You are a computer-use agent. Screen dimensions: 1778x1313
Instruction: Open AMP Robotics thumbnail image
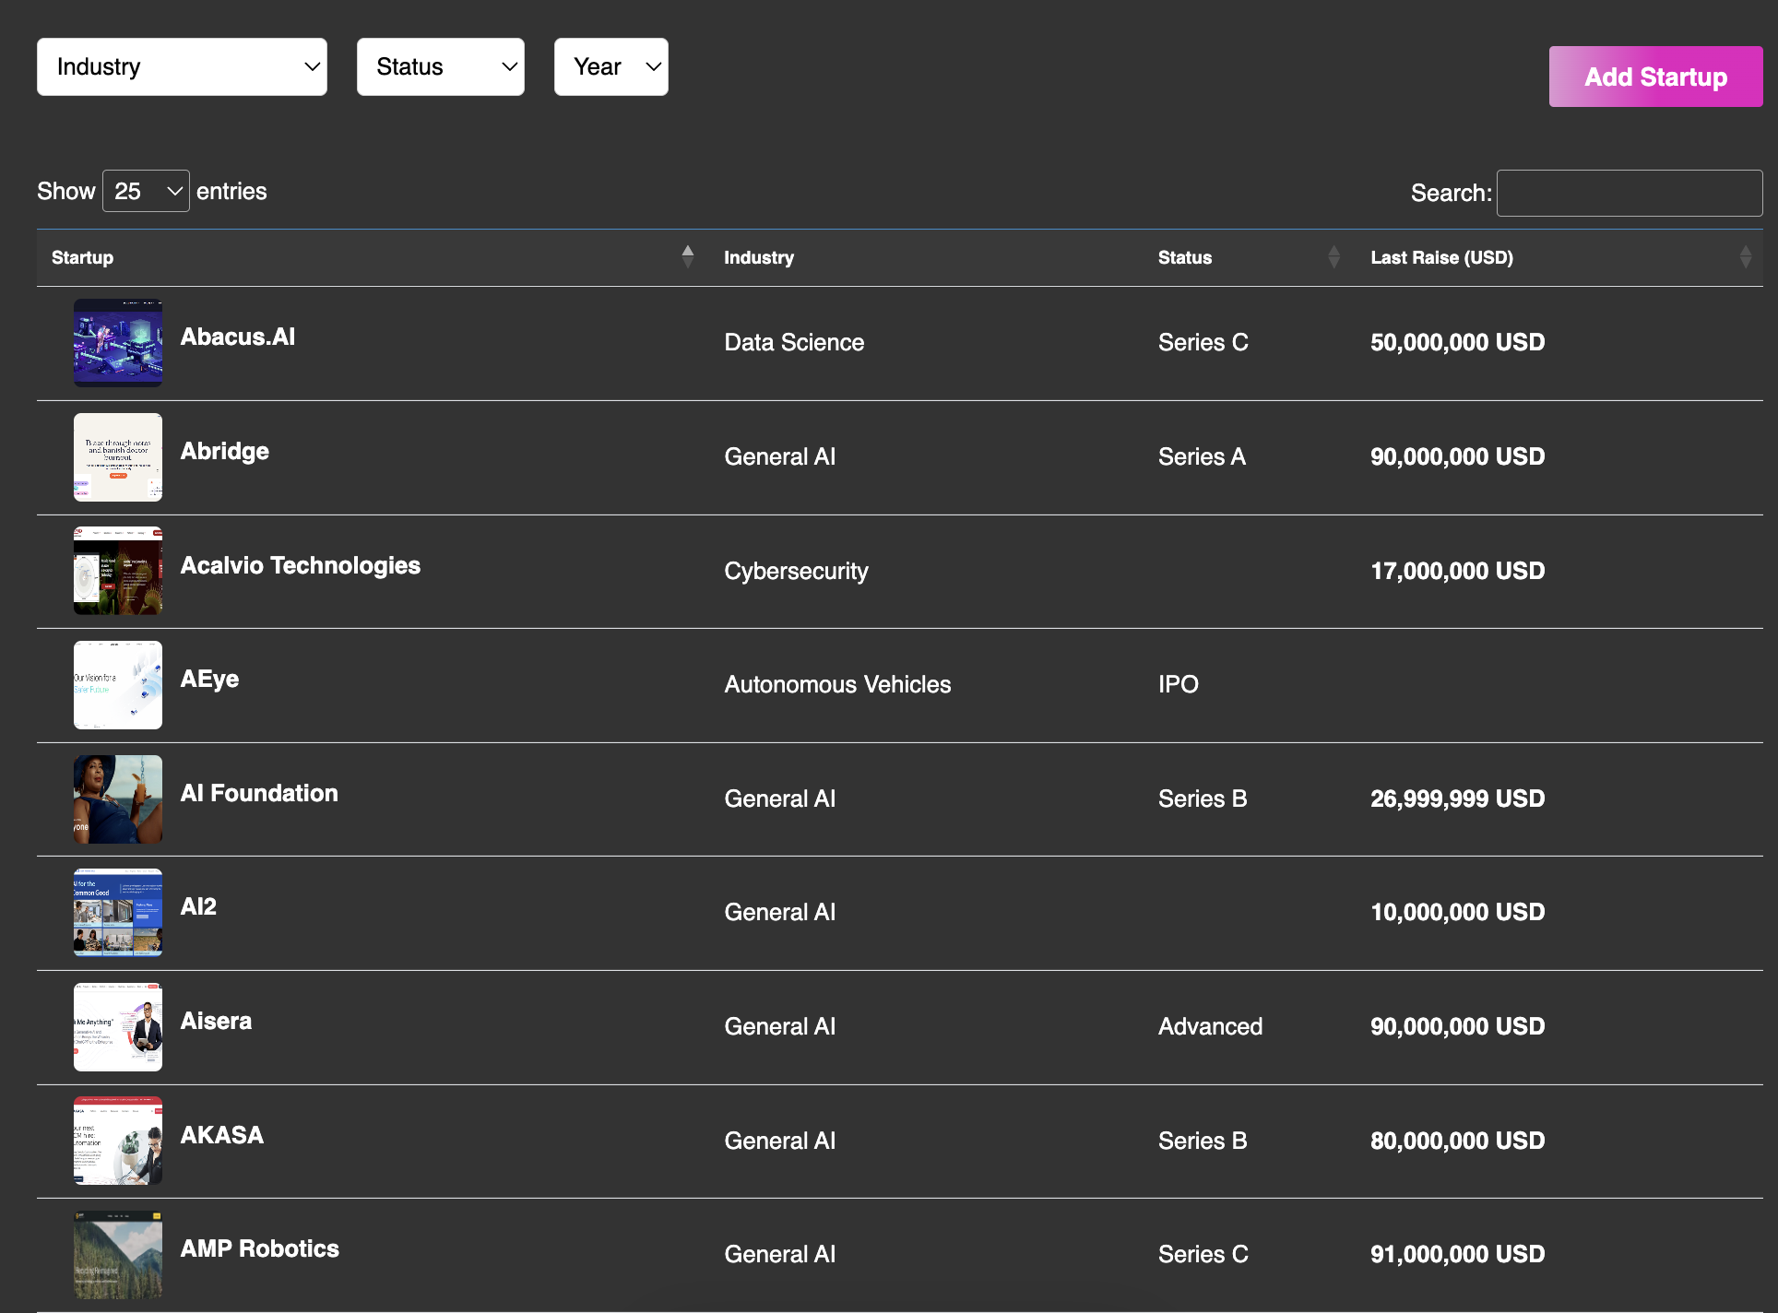(x=118, y=1255)
